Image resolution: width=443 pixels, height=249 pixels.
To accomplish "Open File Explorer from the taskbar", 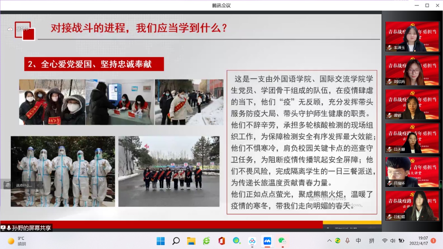I will (x=191, y=241).
